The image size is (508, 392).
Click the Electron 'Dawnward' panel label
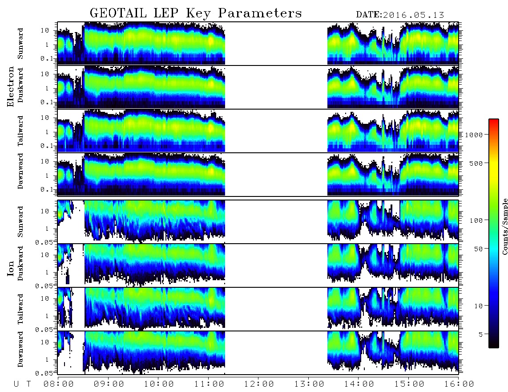pyautogui.click(x=20, y=171)
